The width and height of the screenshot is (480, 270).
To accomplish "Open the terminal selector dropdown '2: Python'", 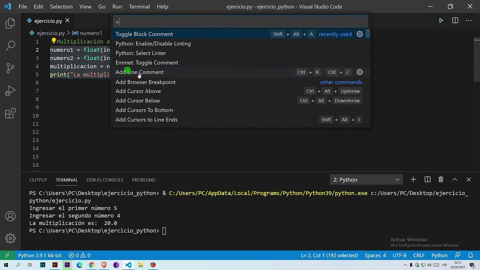I will pos(366,180).
